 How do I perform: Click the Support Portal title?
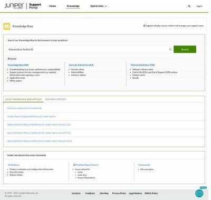click(35, 6)
